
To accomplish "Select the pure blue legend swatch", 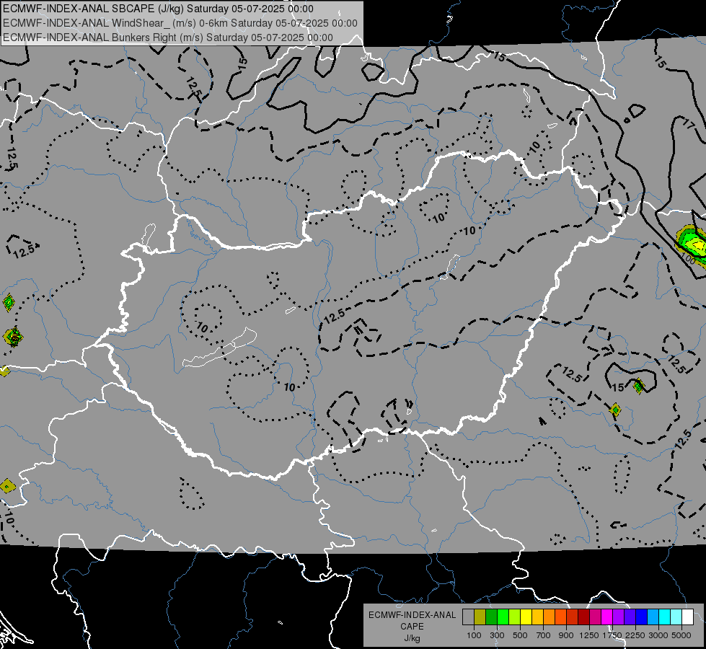I will pos(642,617).
